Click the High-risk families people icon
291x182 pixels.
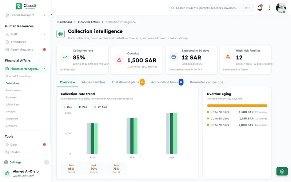tap(228, 57)
